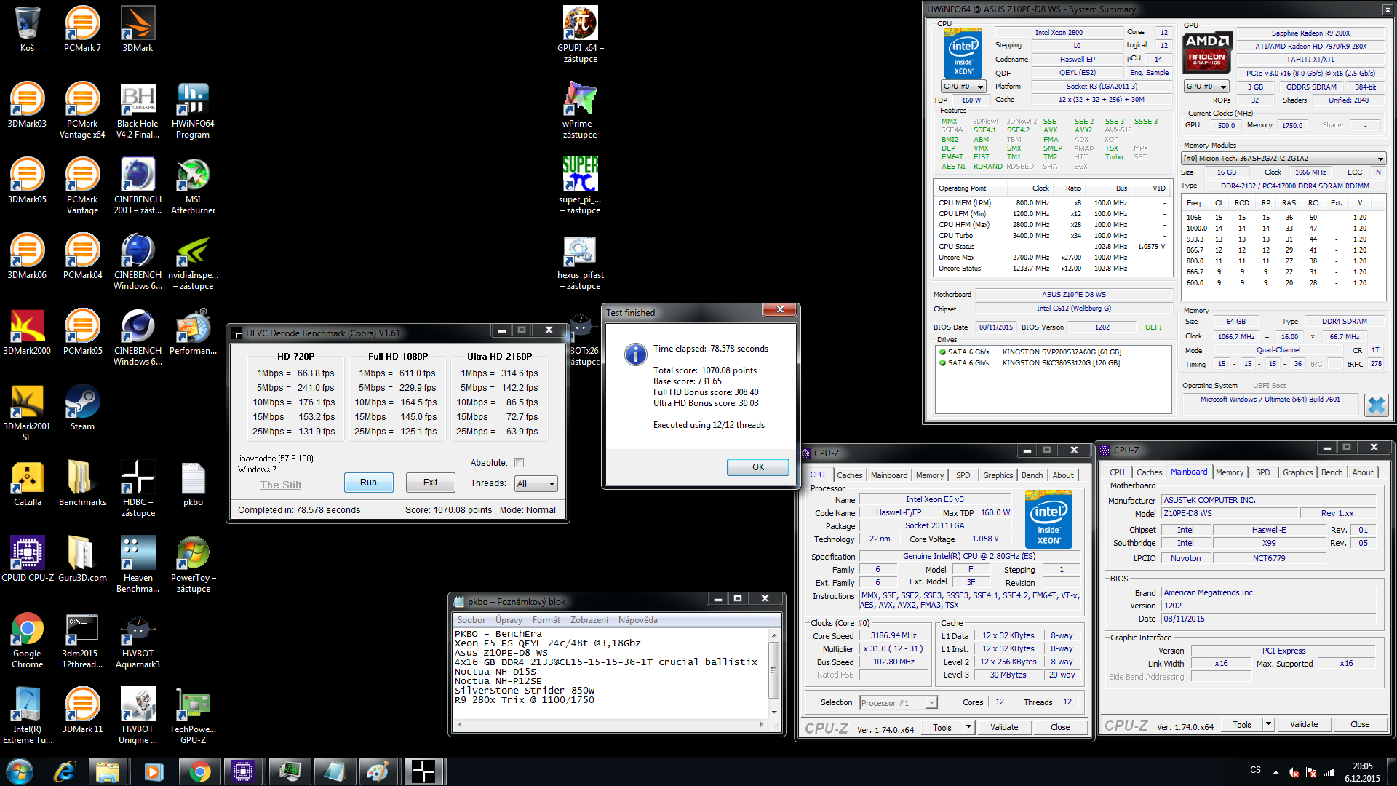
Task: Expand Tools dropdown arrow in right CPU-Z
Action: [1268, 724]
